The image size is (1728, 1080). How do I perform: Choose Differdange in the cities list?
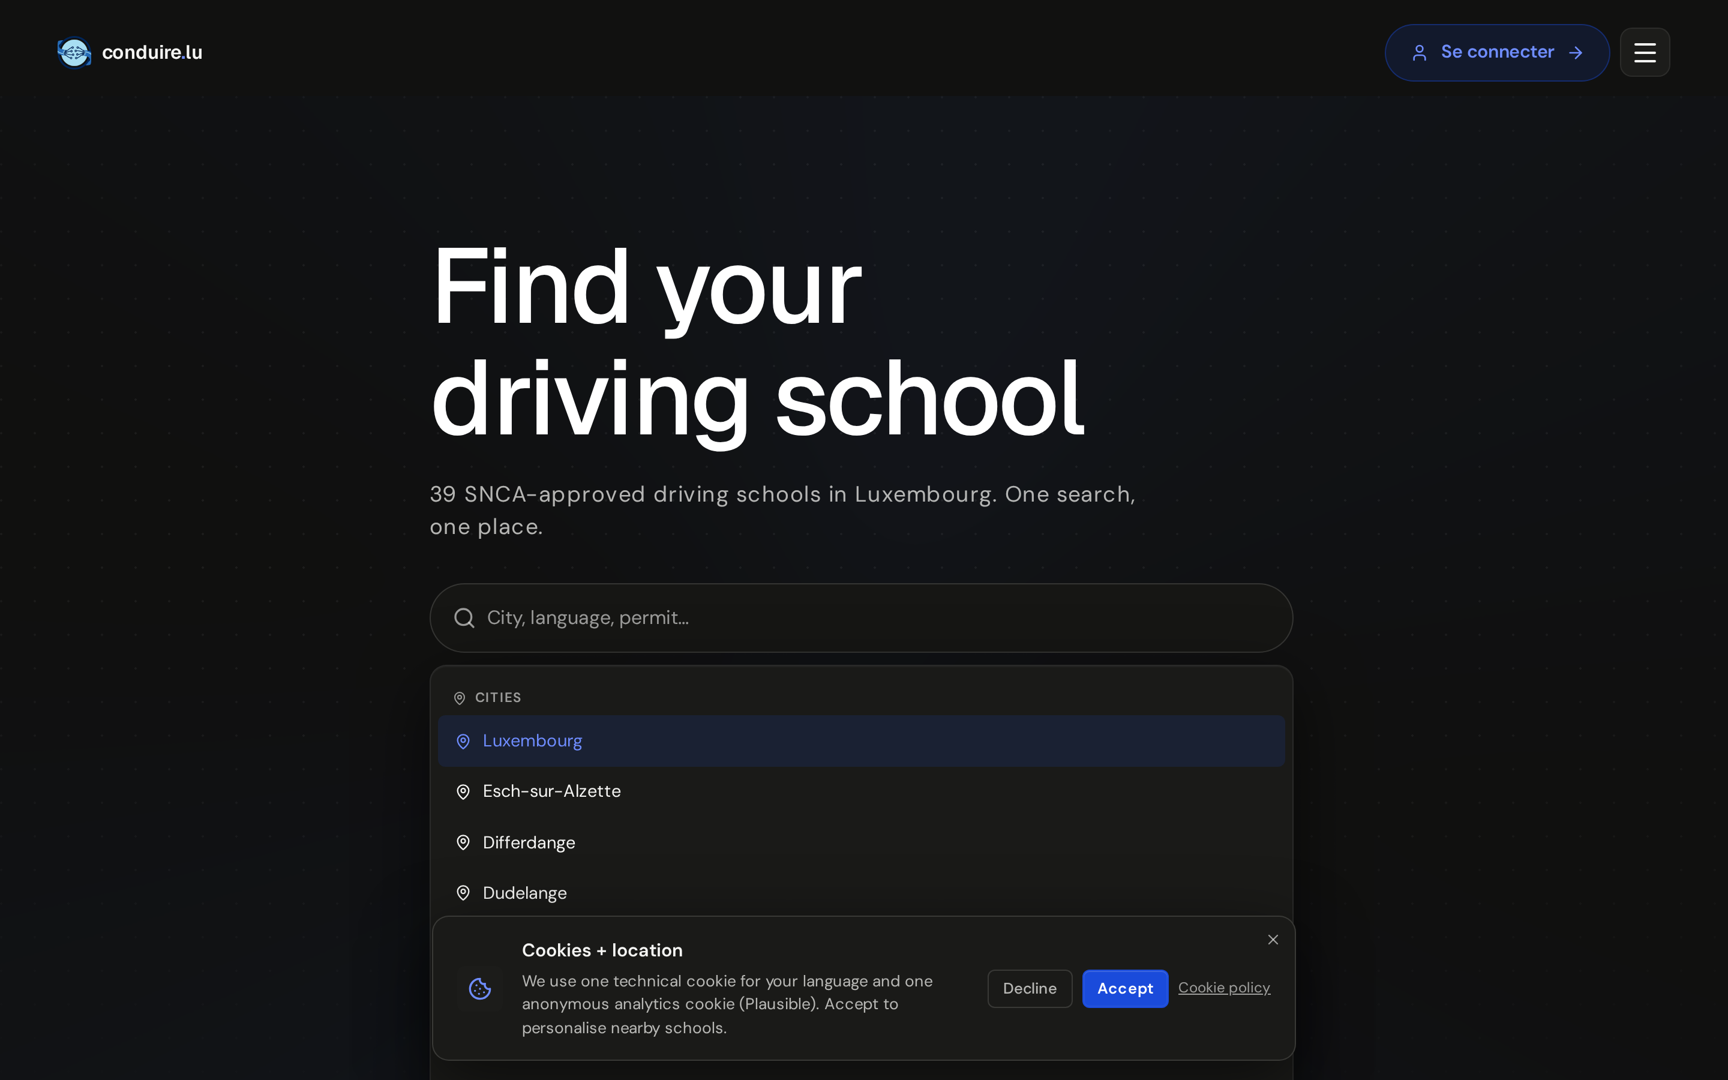pos(861,842)
